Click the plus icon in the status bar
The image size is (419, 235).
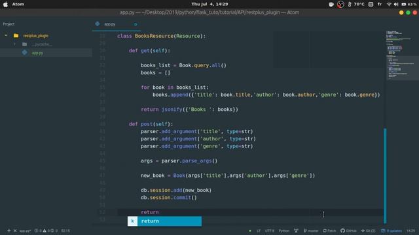[x=9, y=230]
